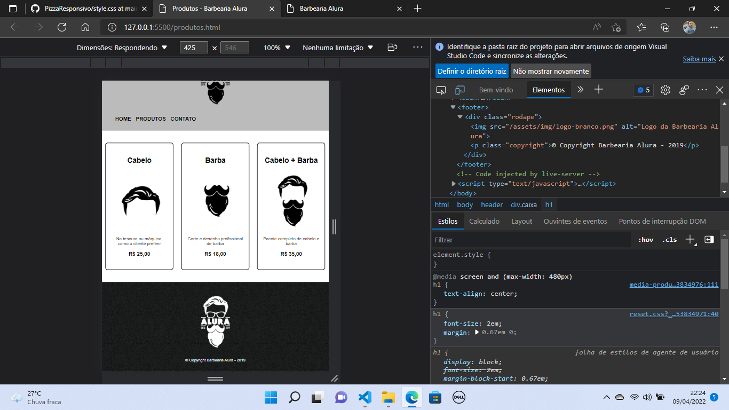This screenshot has height=410, width=729.
Task: Click Definir o diretório raiz button
Action: [x=472, y=71]
